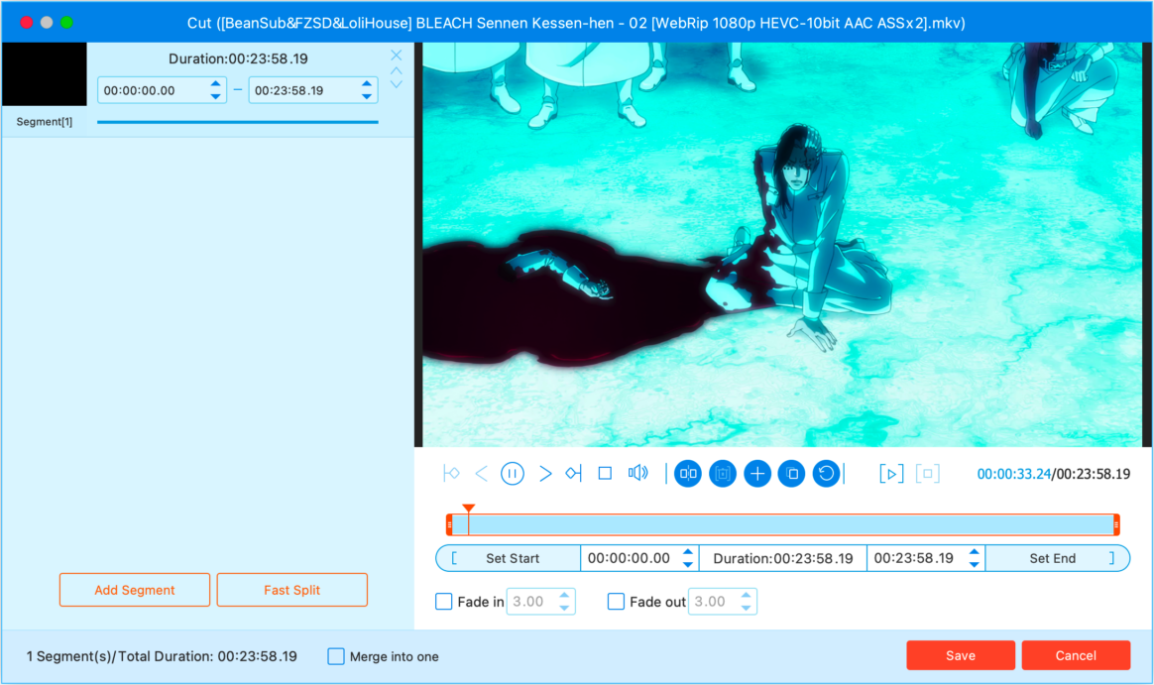Increase the end time beside Set End
Viewport: 1154px width, 685px height.
(974, 552)
